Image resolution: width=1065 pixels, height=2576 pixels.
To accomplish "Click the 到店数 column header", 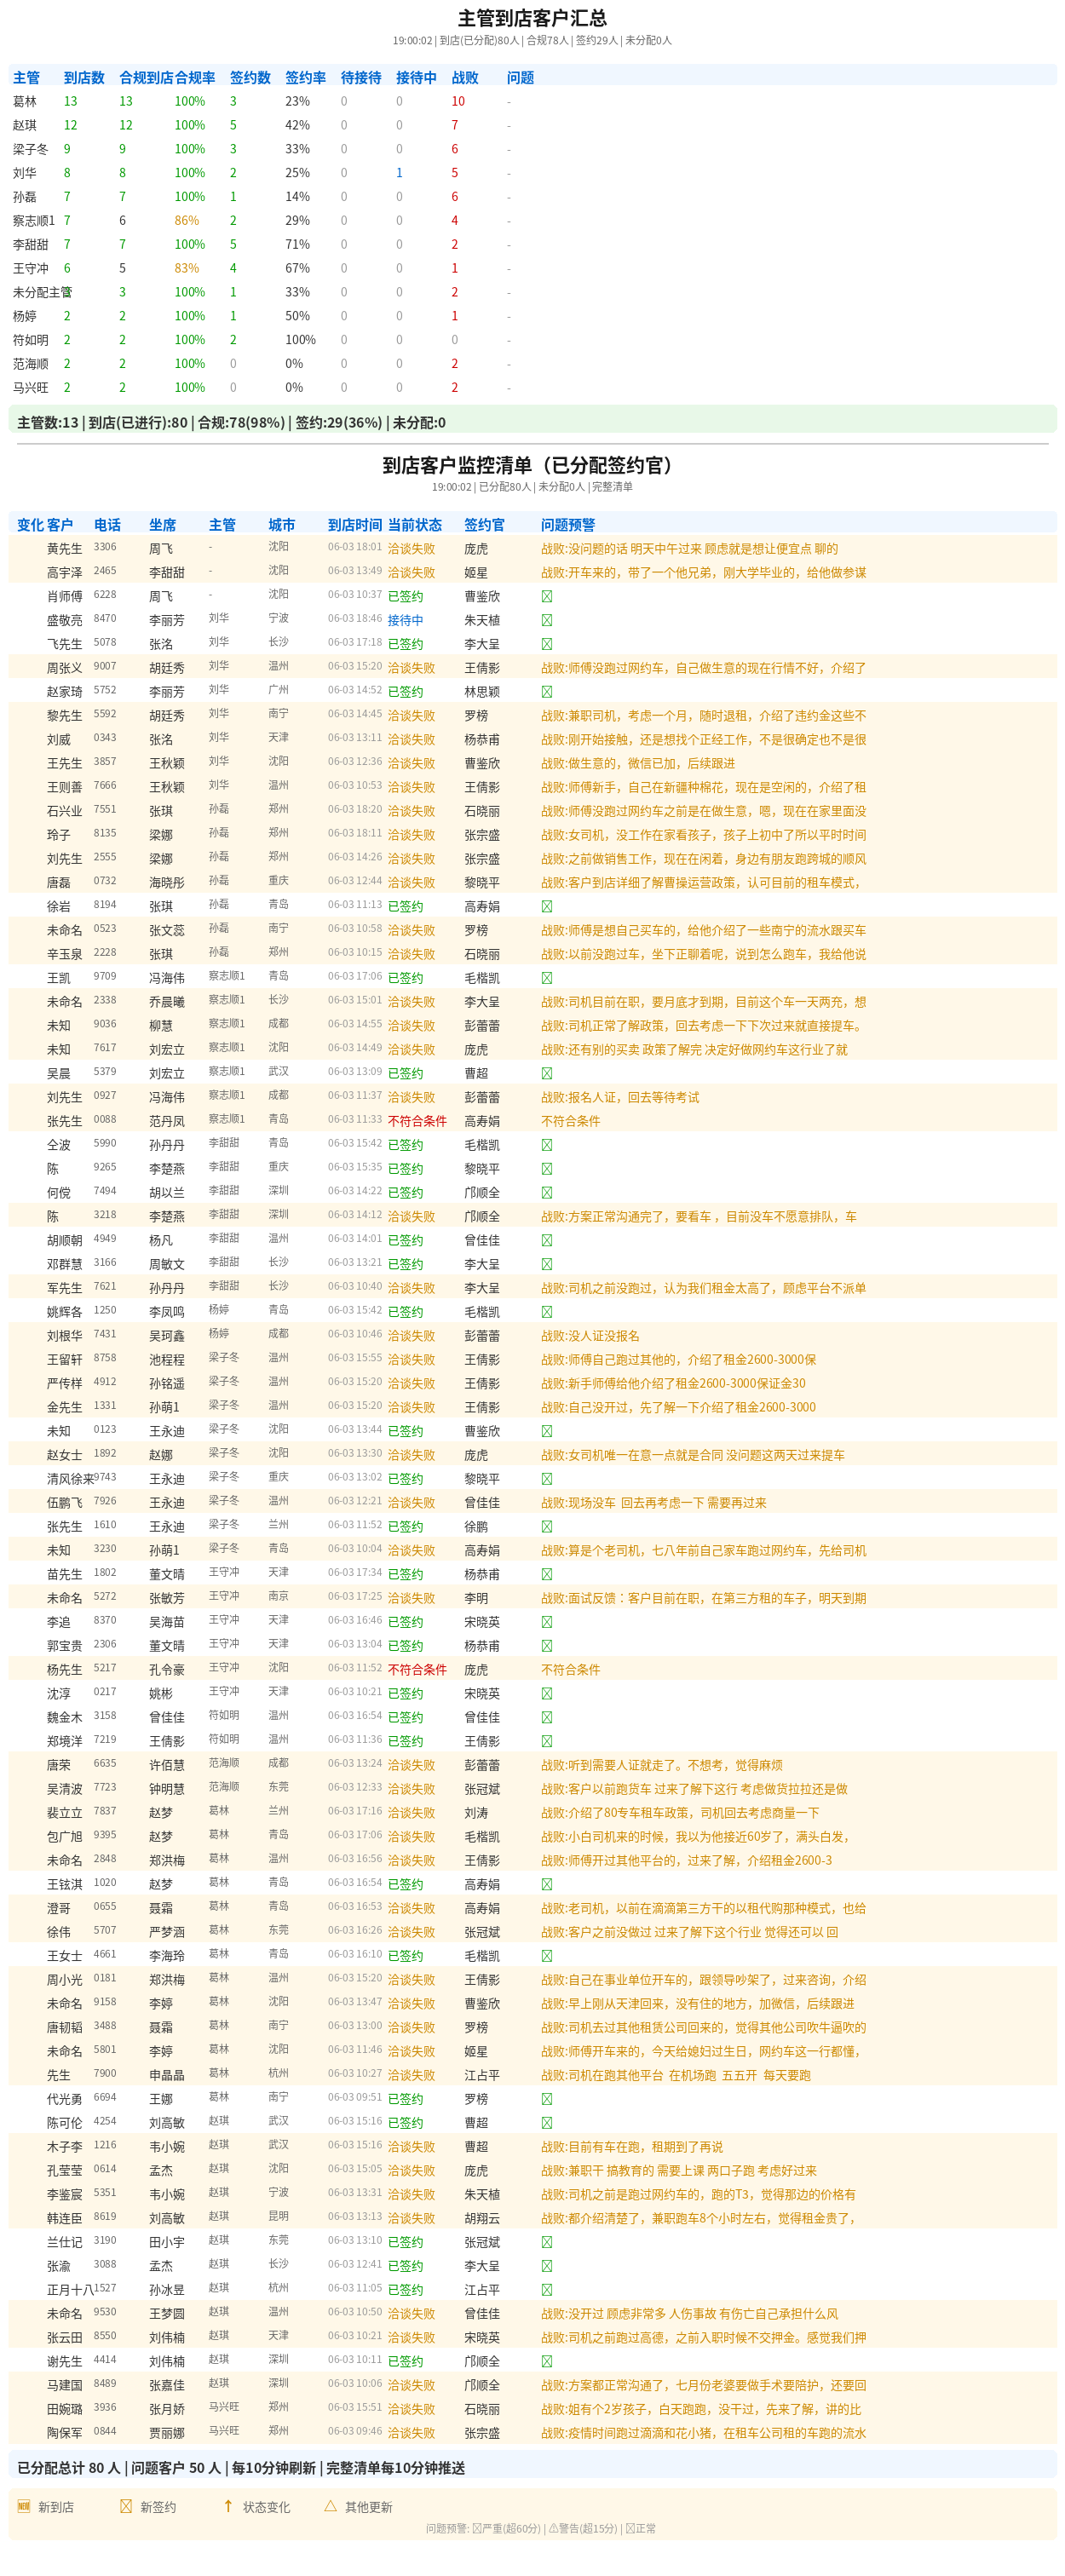I will 84,77.
